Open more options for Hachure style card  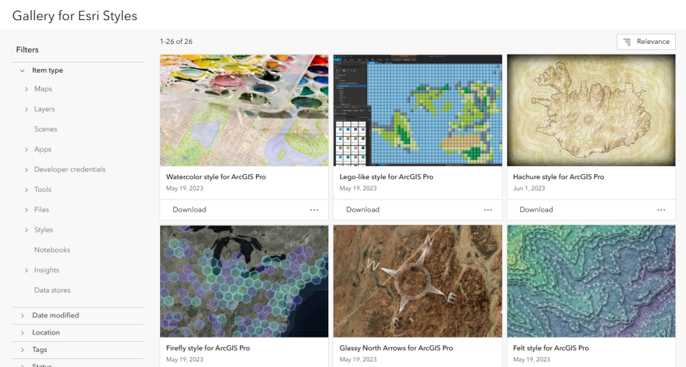pyautogui.click(x=661, y=210)
